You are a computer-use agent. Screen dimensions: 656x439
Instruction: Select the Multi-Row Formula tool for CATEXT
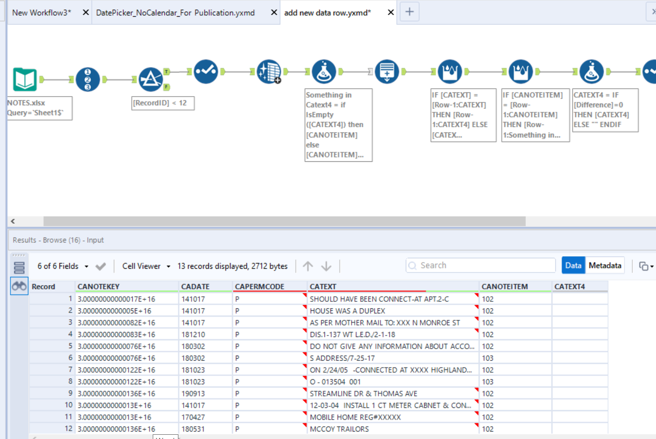click(450, 71)
